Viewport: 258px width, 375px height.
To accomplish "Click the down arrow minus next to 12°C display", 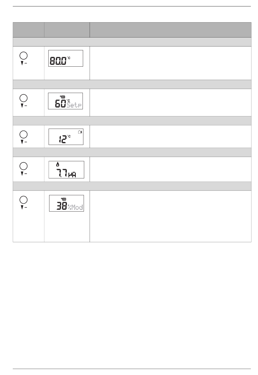I will [24, 142].
